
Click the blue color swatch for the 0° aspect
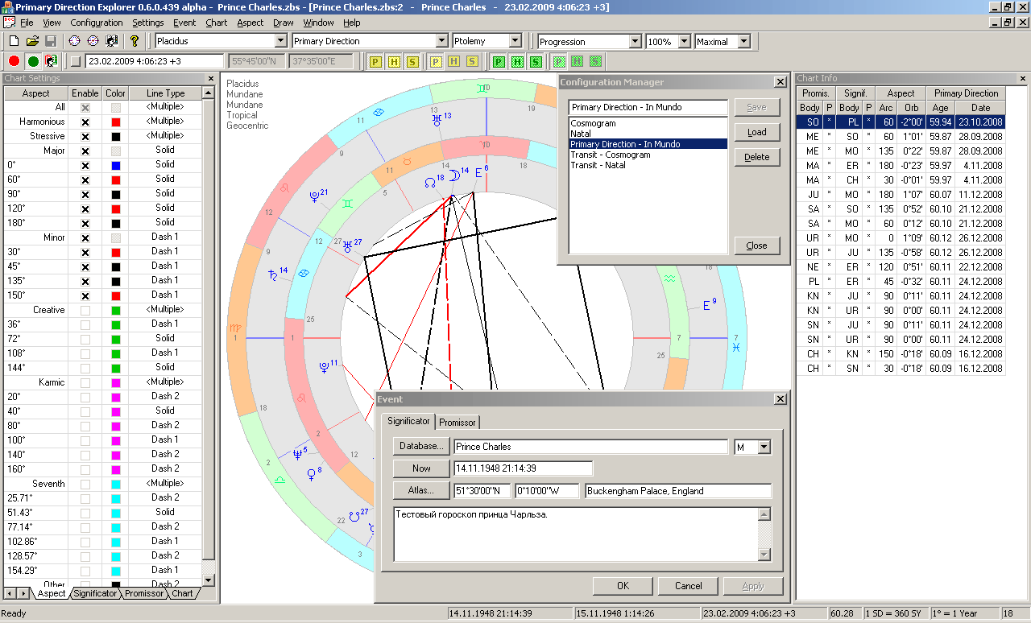click(x=116, y=165)
